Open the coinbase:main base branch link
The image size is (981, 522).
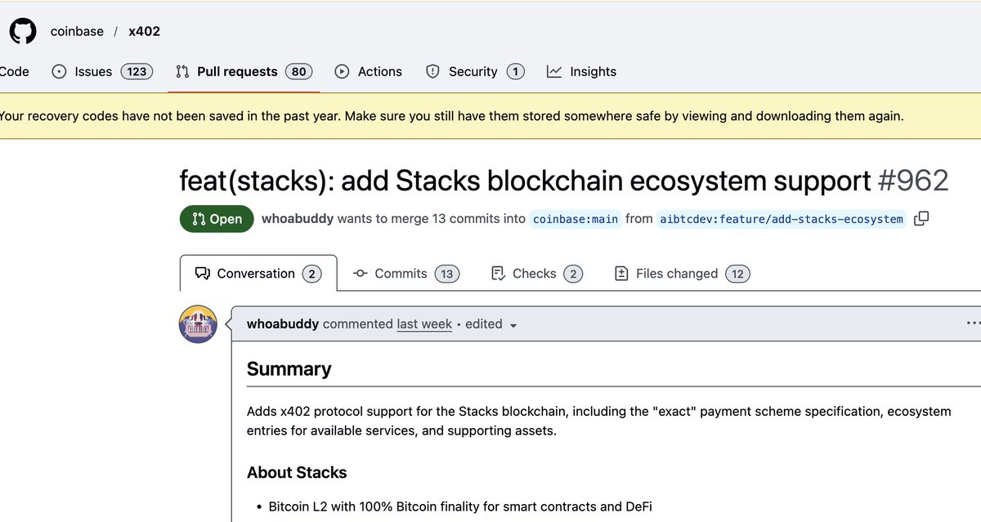(x=576, y=219)
